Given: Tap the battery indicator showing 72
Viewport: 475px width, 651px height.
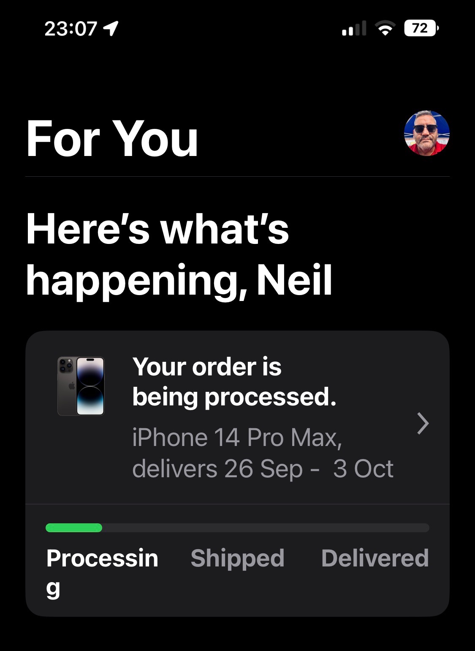Looking at the screenshot, I should tap(421, 28).
